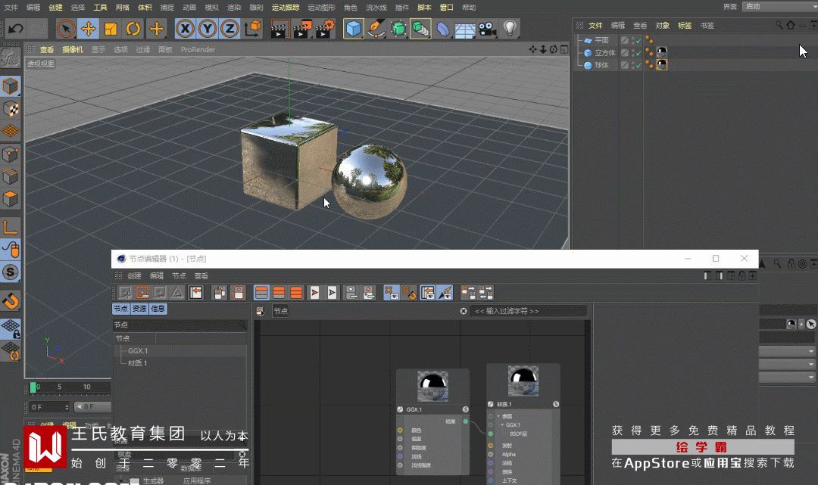Switch to Points mode in left palette
Image resolution: width=818 pixels, height=485 pixels.
11,154
